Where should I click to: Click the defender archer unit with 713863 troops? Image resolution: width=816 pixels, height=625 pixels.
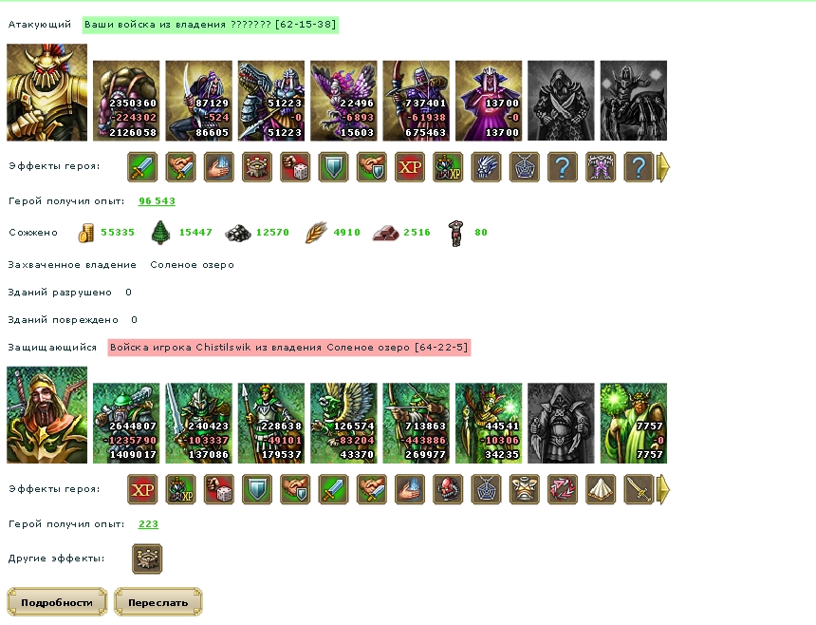coord(417,424)
